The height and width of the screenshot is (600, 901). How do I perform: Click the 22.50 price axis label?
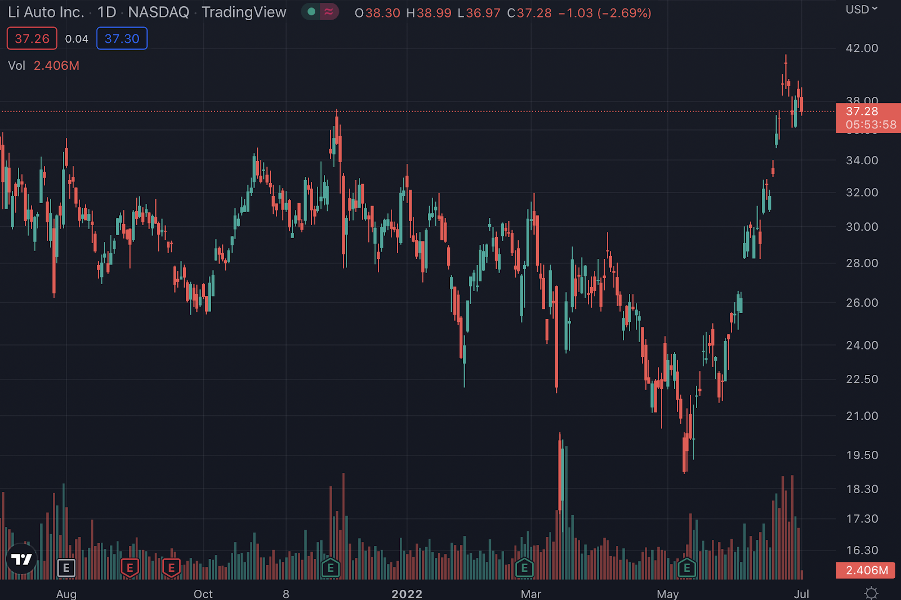(x=862, y=379)
